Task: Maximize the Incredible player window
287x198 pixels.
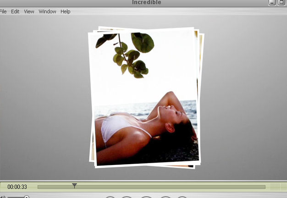Action: (x=281, y=3)
